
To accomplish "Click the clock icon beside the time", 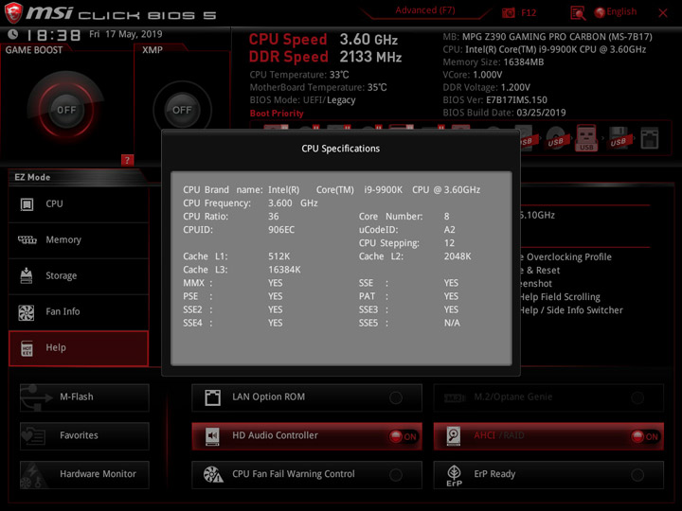I will click(x=13, y=34).
